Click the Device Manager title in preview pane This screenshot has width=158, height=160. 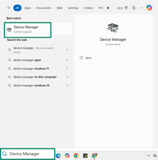tap(113, 40)
